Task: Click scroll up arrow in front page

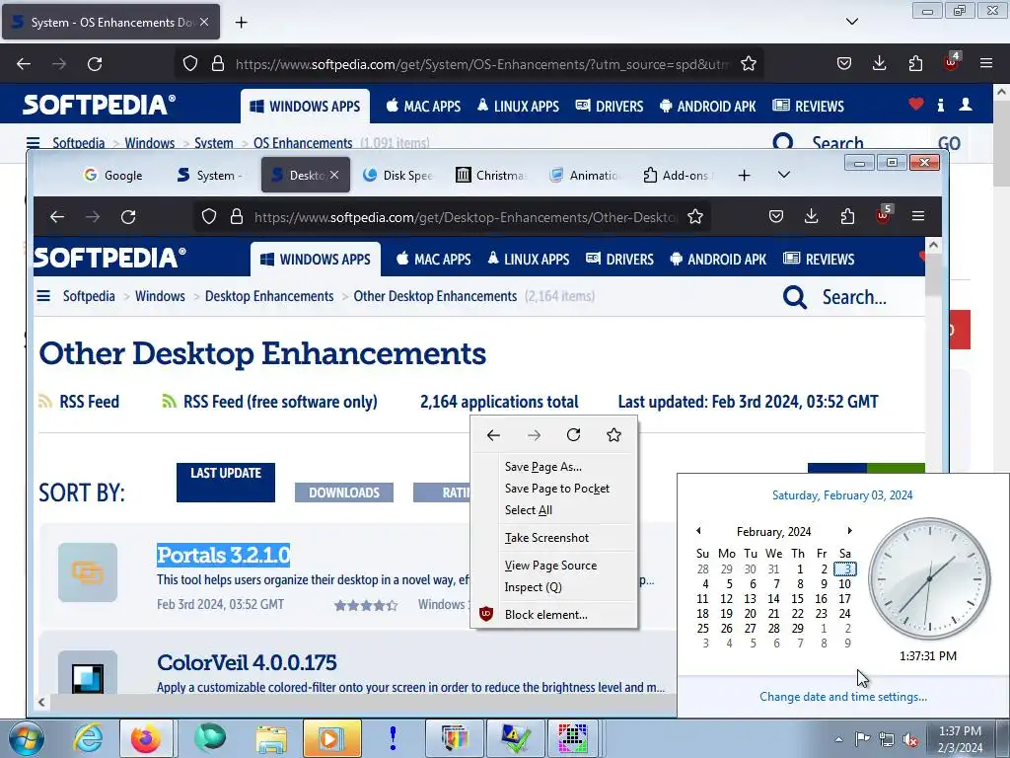Action: point(933,246)
